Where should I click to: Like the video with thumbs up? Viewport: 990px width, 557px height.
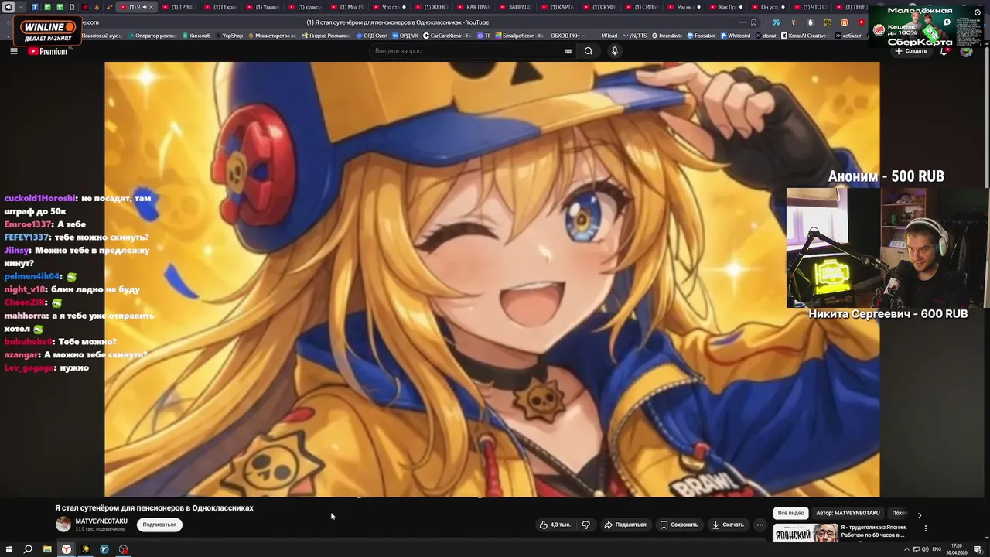coord(555,525)
